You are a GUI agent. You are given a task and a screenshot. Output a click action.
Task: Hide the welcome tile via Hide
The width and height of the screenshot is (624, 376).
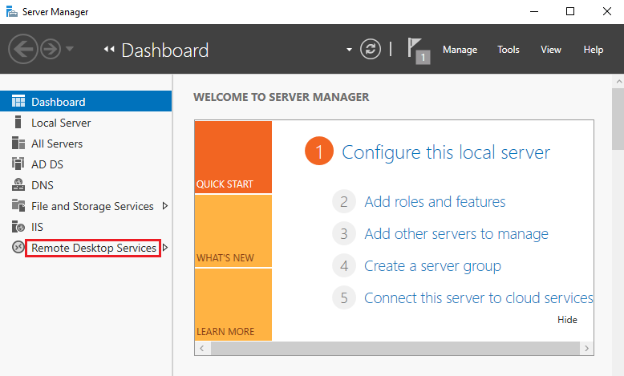[567, 320]
